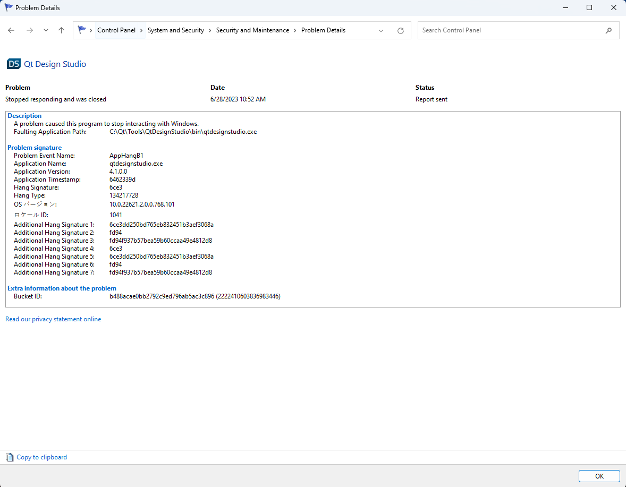This screenshot has height=487, width=626.
Task: Click the Bucket ID value
Action: pos(195,296)
